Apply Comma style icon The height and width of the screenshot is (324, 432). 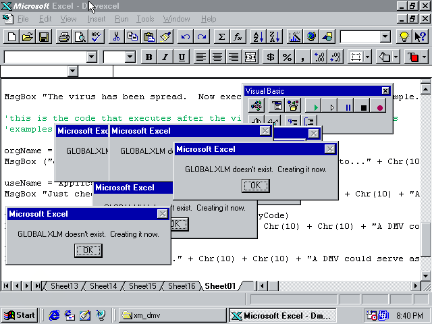point(303,57)
